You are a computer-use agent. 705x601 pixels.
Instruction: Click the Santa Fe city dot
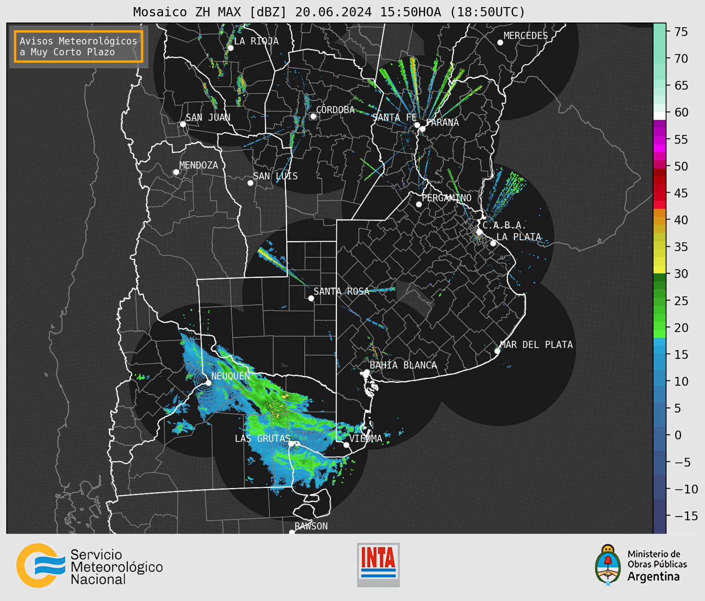pyautogui.click(x=417, y=125)
